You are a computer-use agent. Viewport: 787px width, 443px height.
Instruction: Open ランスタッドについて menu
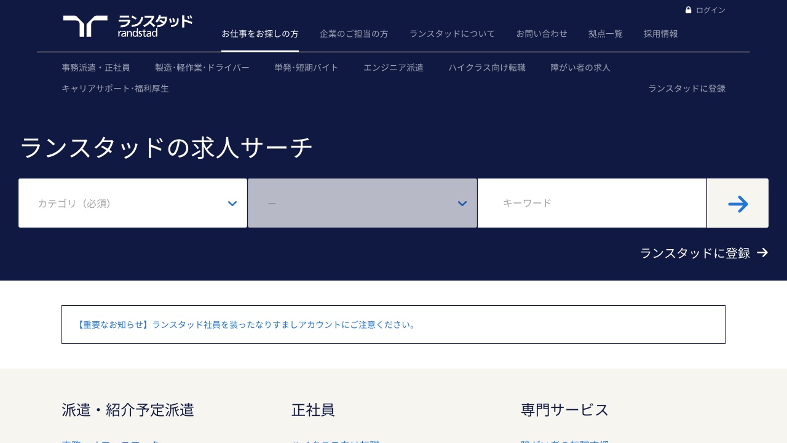(452, 34)
